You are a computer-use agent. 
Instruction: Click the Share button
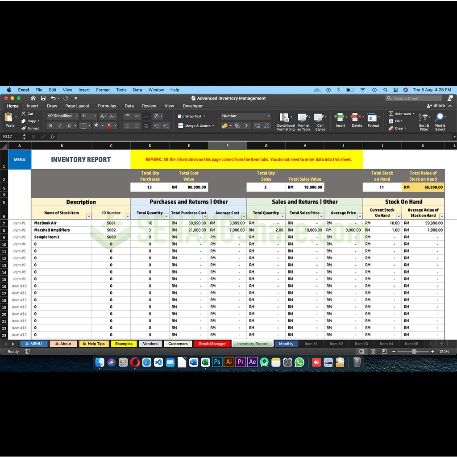[436, 106]
